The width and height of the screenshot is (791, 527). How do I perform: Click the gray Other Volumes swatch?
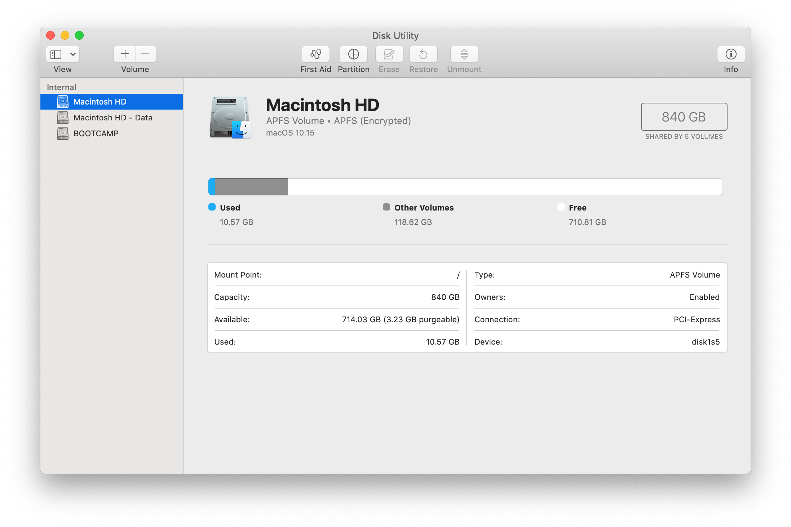(x=386, y=207)
